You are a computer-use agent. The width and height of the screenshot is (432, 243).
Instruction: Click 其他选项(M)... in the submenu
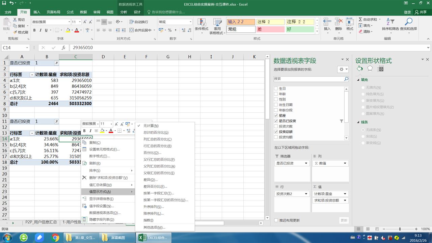[x=154, y=227]
